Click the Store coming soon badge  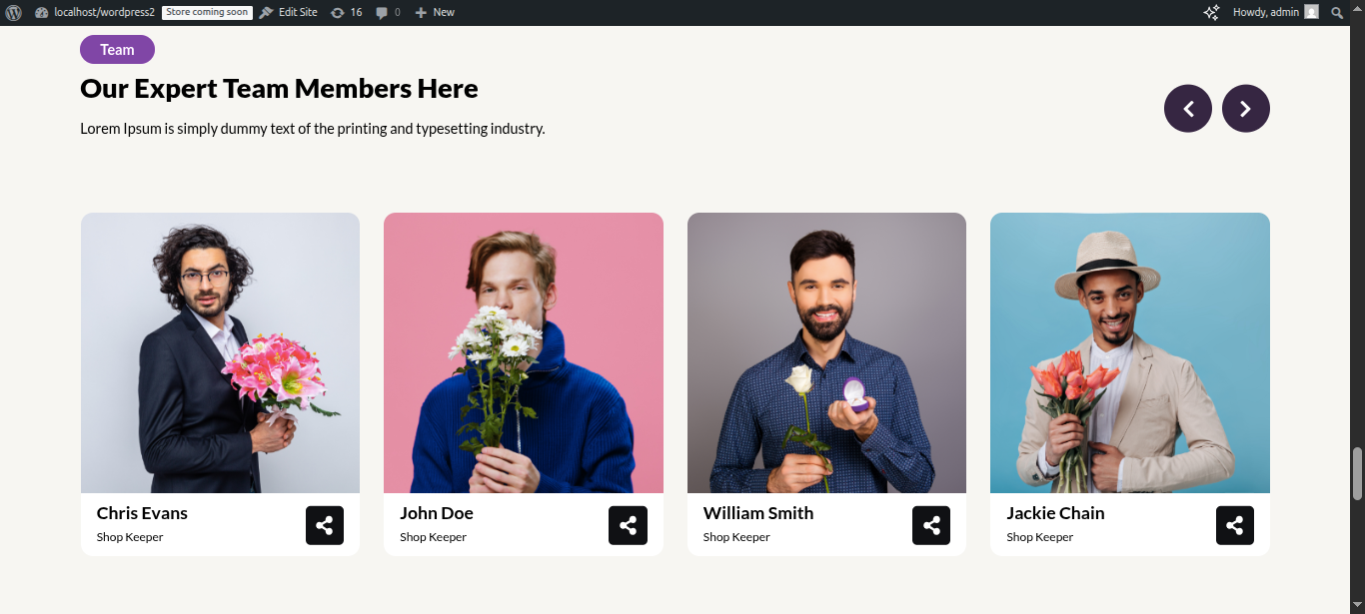(207, 12)
